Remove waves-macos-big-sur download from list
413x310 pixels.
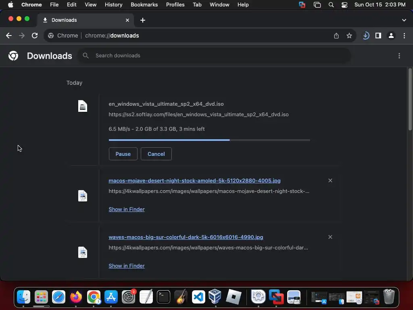(x=330, y=237)
